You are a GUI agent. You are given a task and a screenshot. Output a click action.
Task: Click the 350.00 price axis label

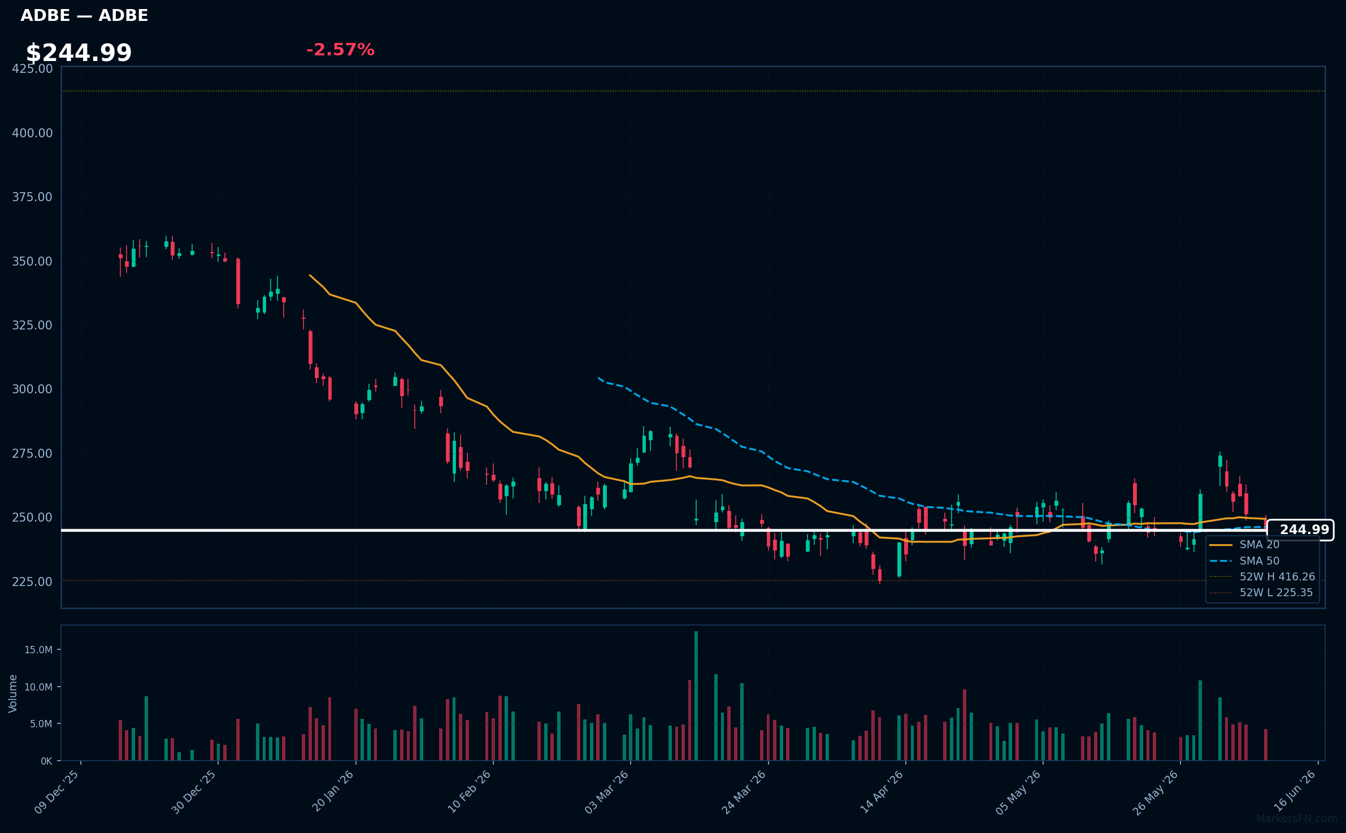point(32,262)
